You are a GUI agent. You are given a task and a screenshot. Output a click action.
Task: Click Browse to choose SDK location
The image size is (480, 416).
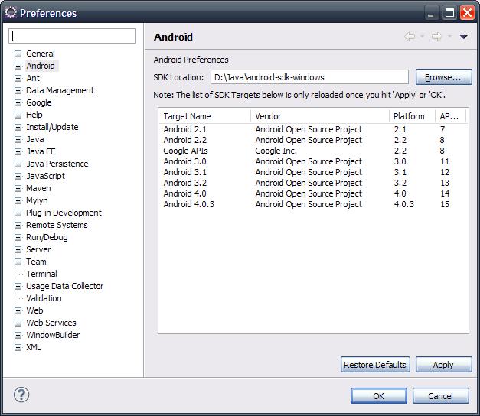pos(443,77)
